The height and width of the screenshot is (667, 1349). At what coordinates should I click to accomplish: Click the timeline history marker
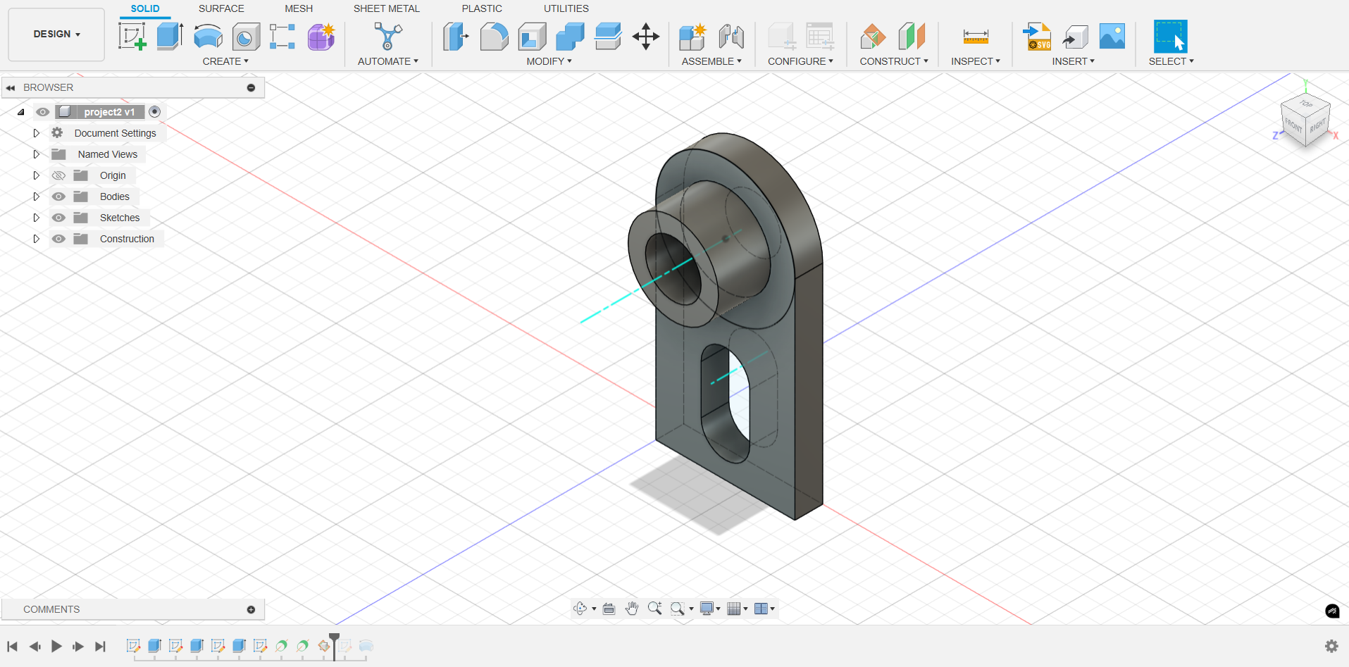tap(335, 646)
